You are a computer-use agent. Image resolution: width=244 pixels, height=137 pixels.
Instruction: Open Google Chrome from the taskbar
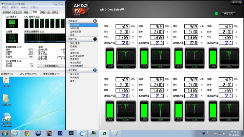pos(27,133)
